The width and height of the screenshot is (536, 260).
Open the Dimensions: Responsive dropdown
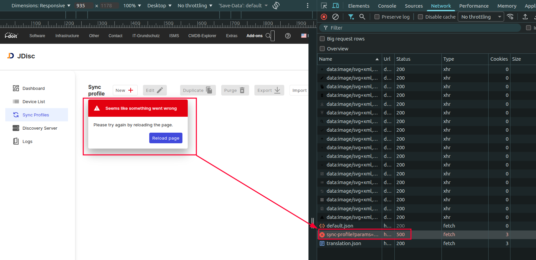tap(41, 6)
